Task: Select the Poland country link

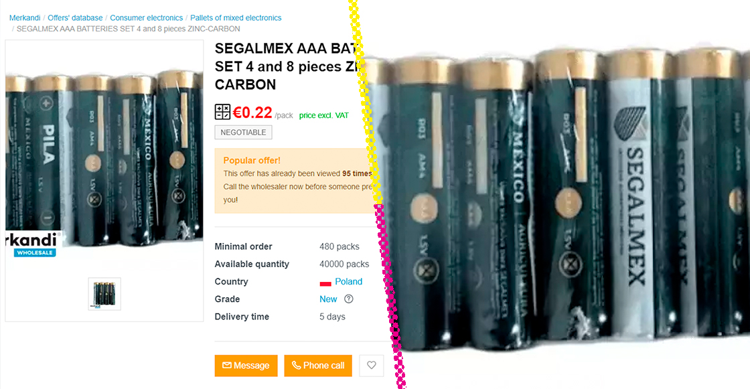Action: pyautogui.click(x=349, y=282)
